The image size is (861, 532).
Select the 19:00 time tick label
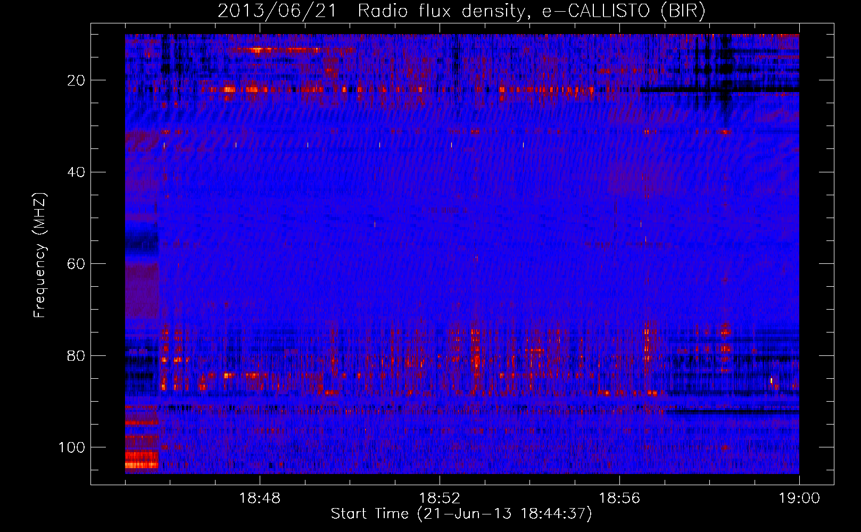pyautogui.click(x=799, y=498)
